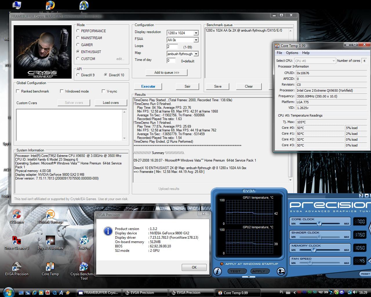Click the information icon in EVGA dialog
The image size is (371, 297).
pyautogui.click(x=108, y=231)
